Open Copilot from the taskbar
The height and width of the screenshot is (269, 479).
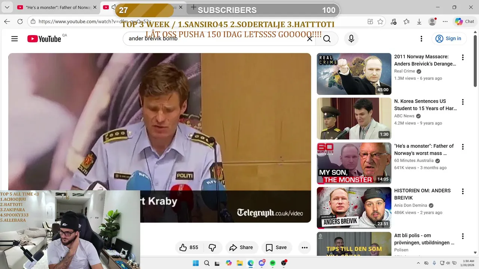229,263
